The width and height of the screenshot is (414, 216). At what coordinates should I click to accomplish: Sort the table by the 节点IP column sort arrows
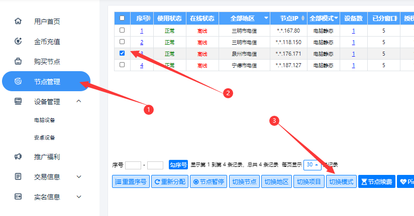click(x=303, y=18)
